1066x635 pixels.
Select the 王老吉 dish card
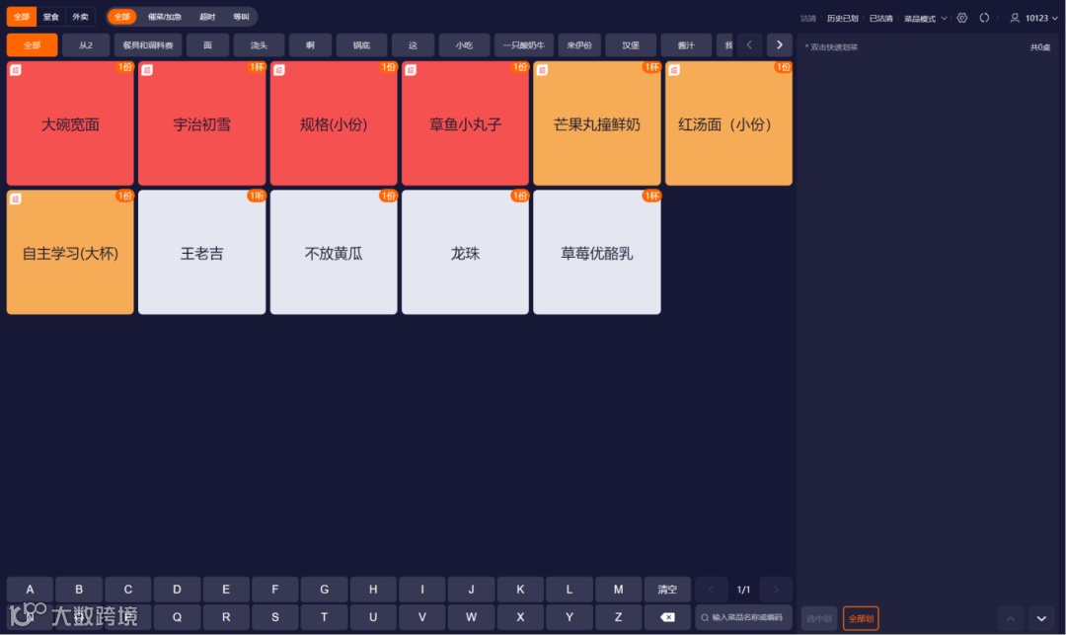[x=202, y=252]
